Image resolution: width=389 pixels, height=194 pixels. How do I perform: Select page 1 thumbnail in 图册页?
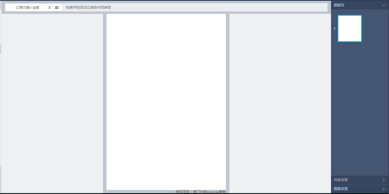350,28
